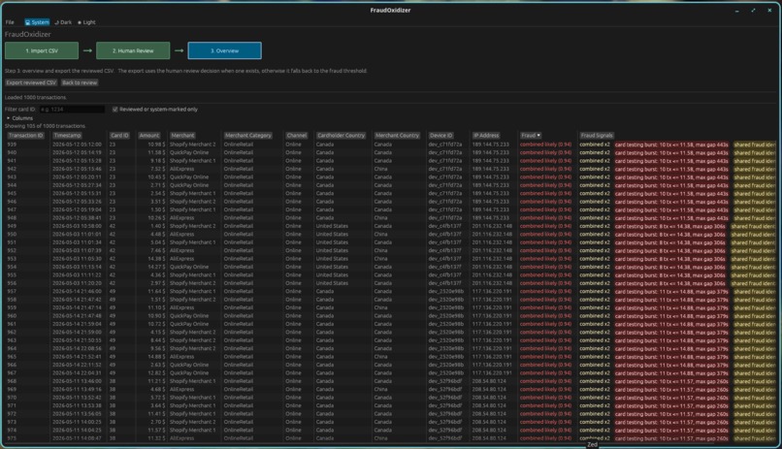The image size is (782, 449).
Task: Click 'OnlineRetail' category in row 970
Action: (x=239, y=398)
